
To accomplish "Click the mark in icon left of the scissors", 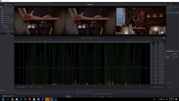I will (x=156, y=38).
